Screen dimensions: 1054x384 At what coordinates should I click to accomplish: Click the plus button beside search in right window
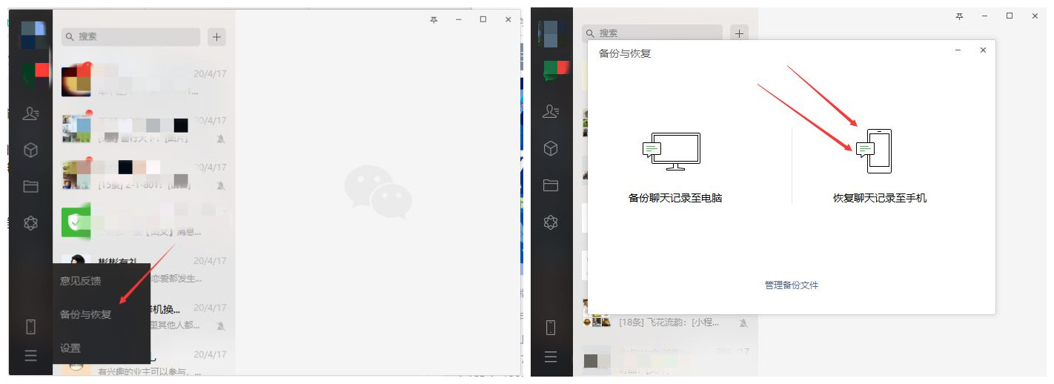[x=739, y=33]
